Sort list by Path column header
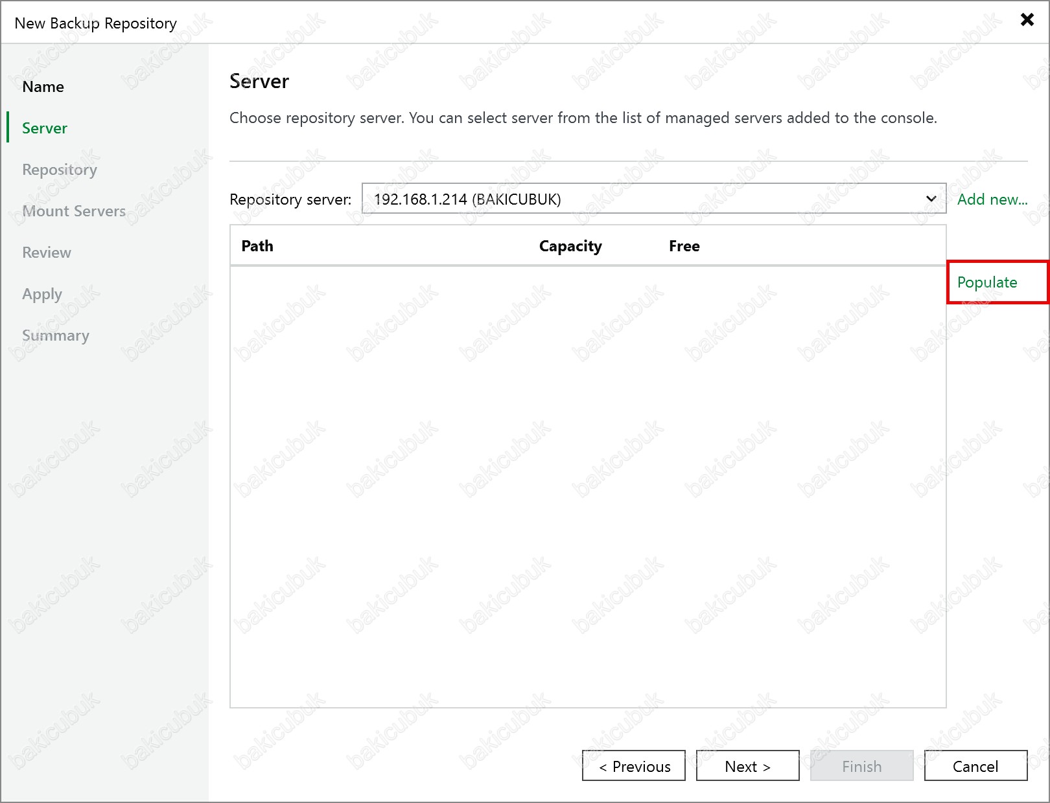Image resolution: width=1050 pixels, height=803 pixels. [257, 246]
